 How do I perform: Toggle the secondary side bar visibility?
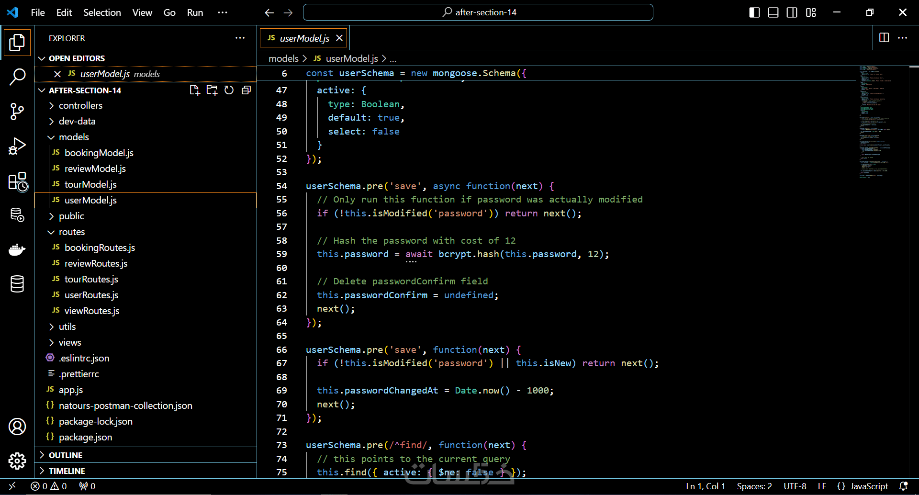pyautogui.click(x=792, y=12)
